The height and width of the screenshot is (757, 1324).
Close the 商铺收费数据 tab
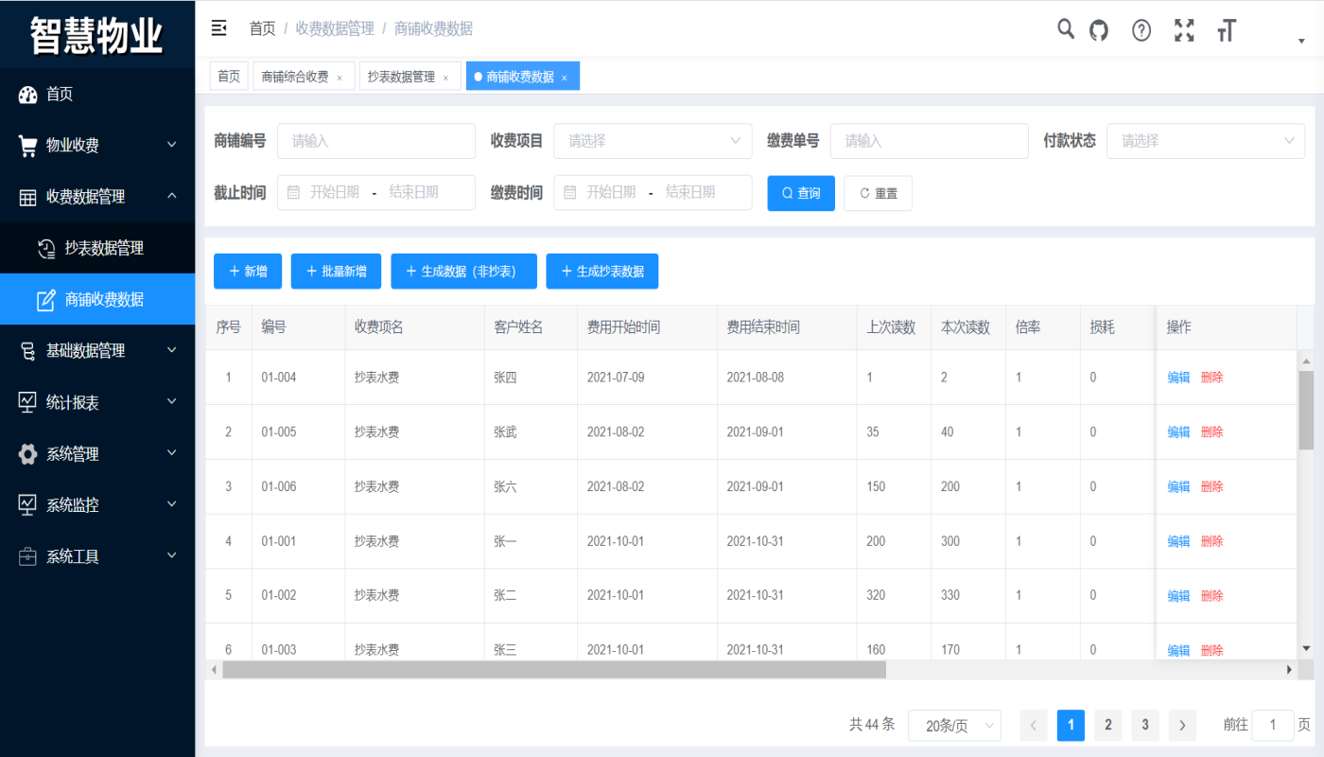565,78
